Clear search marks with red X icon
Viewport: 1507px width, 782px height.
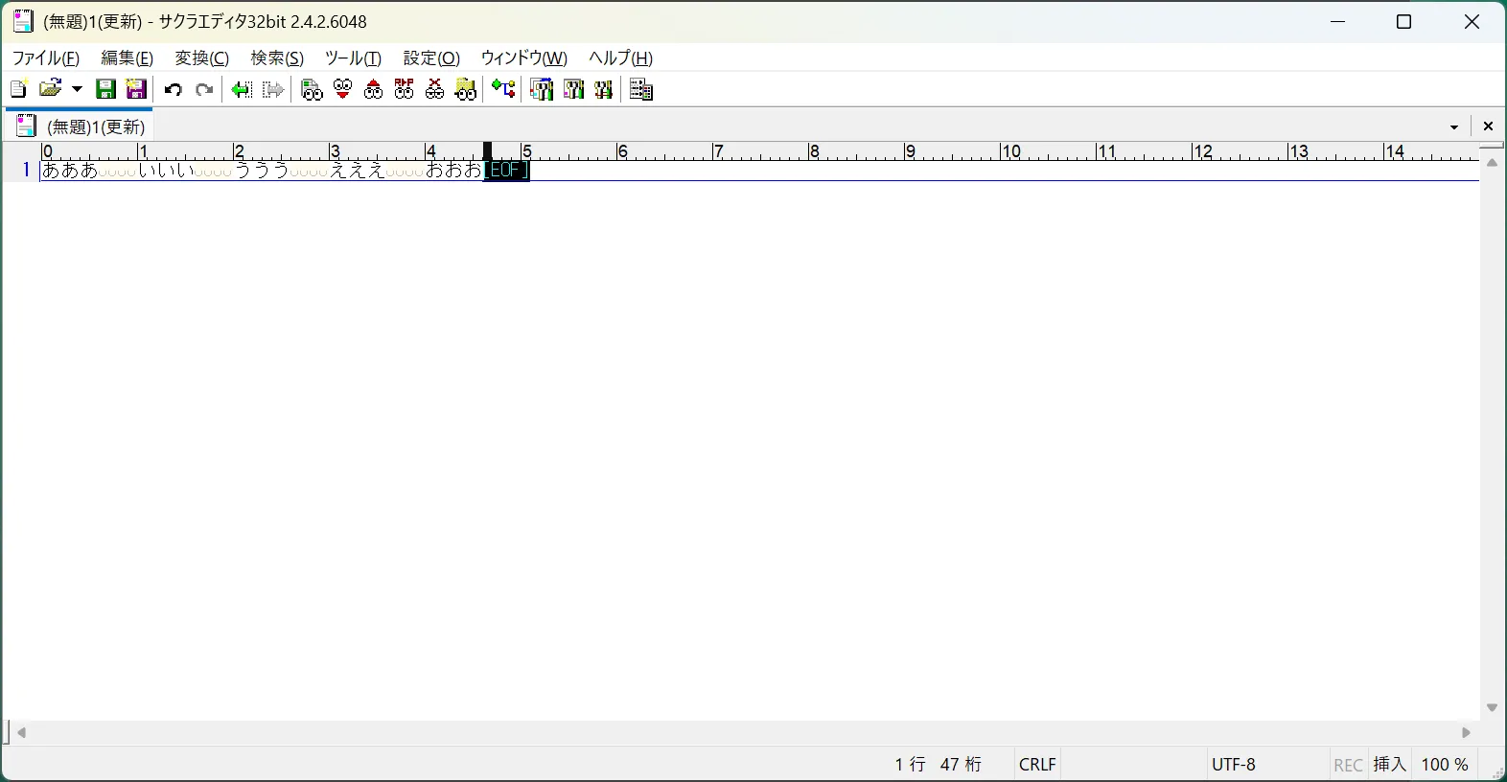pyautogui.click(x=434, y=89)
